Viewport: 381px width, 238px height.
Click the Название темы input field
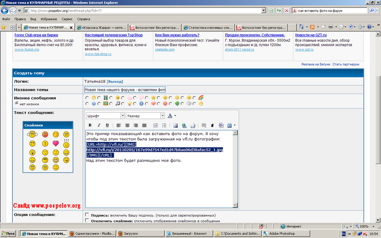tap(125, 89)
